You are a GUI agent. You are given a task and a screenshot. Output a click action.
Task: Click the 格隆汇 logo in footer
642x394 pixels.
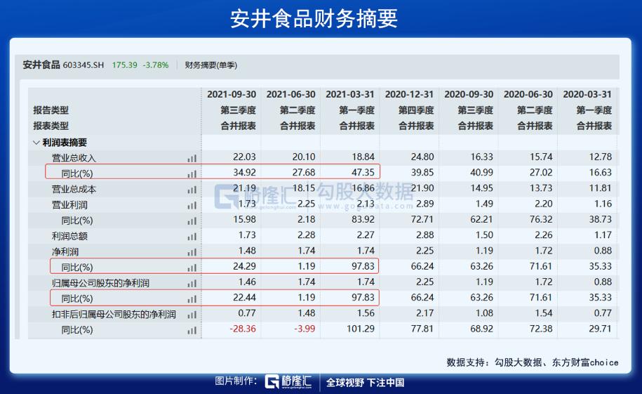tap(288, 381)
